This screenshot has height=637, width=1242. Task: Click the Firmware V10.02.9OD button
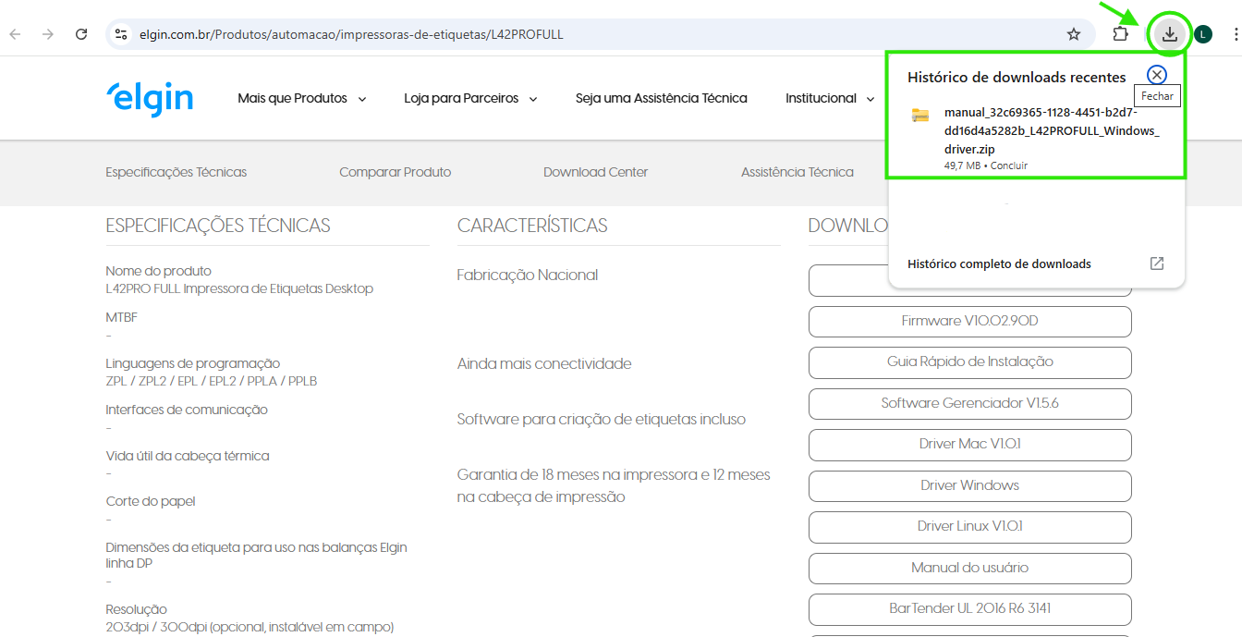click(969, 321)
